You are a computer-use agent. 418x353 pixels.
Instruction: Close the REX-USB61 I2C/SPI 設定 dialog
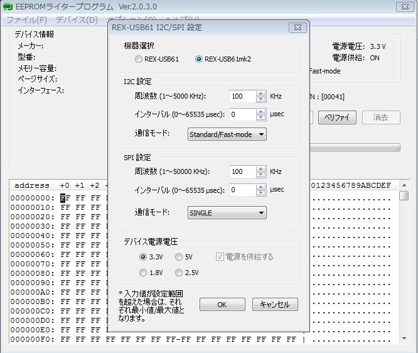[x=297, y=28]
